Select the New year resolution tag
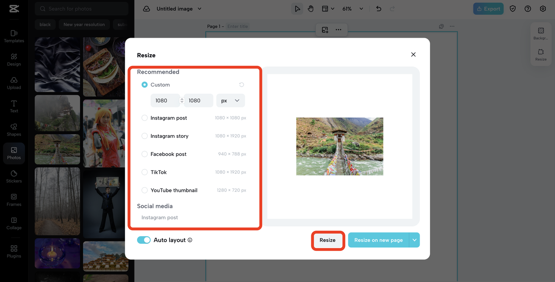The image size is (555, 282). coord(84,25)
